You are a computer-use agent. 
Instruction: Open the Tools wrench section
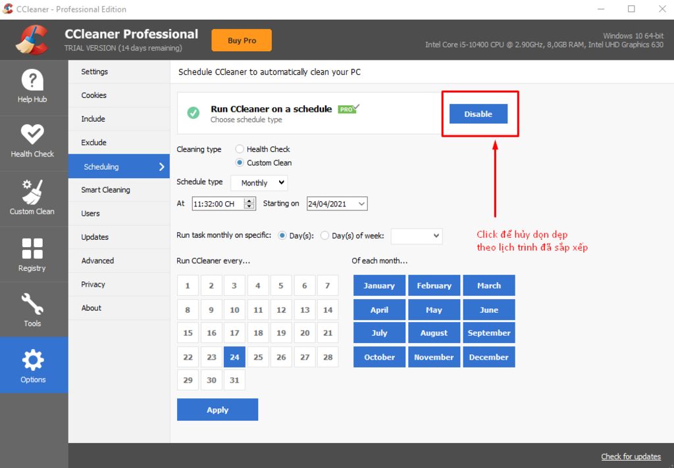click(x=33, y=309)
